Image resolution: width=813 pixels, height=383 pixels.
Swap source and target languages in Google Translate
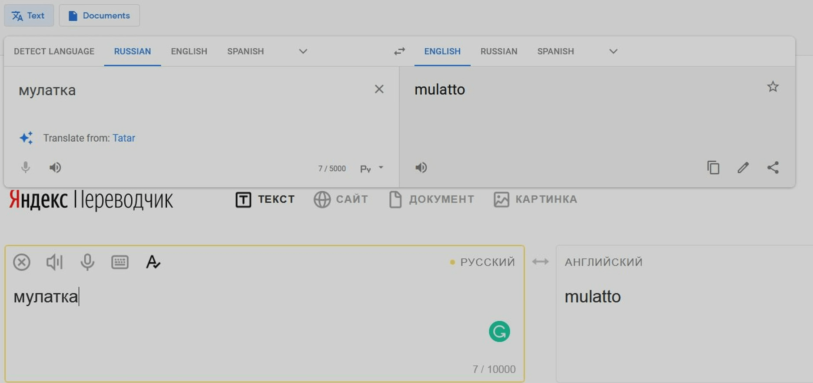pos(400,51)
